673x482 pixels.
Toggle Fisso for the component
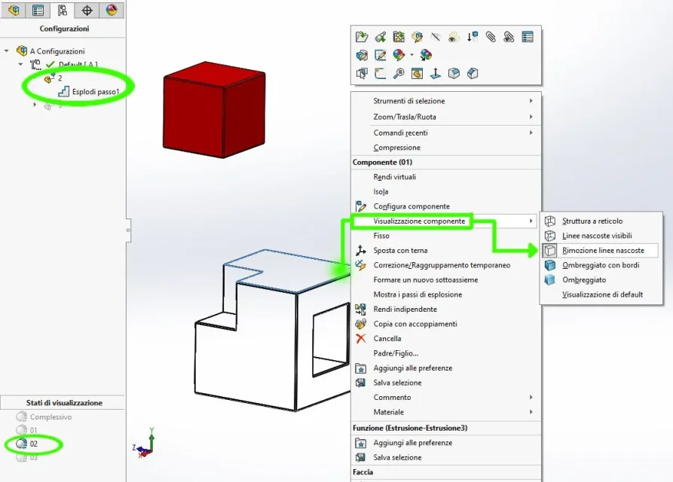coord(446,236)
